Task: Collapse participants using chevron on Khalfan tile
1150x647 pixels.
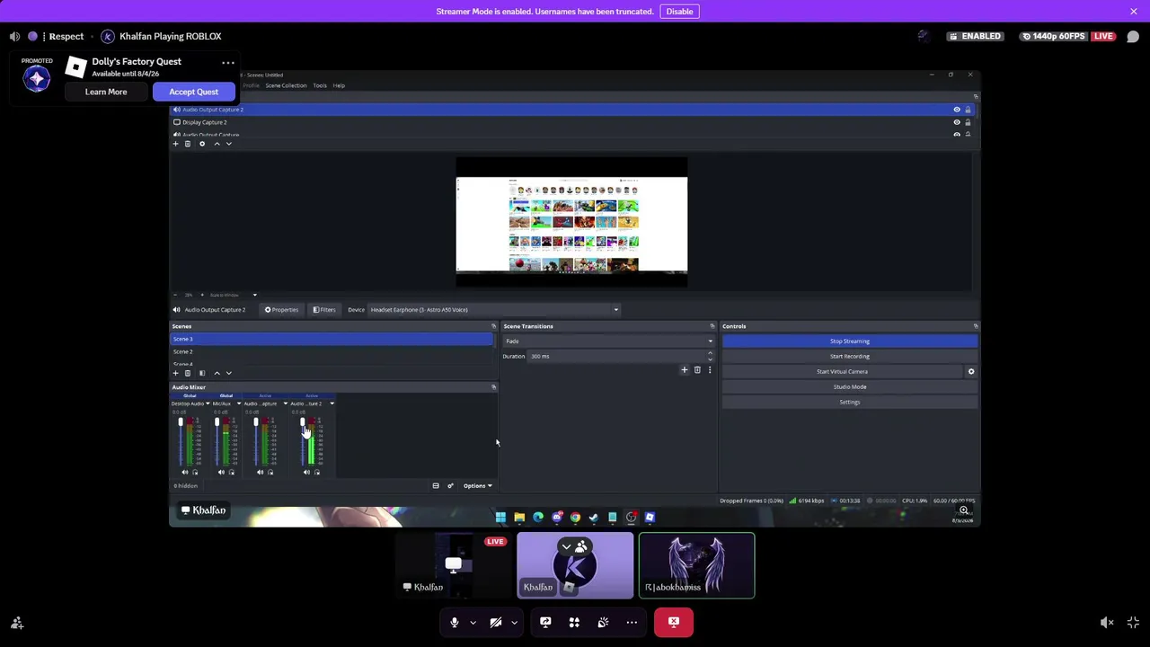Action: pyautogui.click(x=566, y=546)
